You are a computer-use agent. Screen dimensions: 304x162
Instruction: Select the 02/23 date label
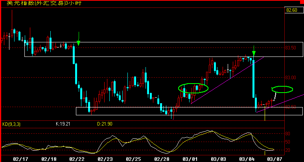coord(105,159)
